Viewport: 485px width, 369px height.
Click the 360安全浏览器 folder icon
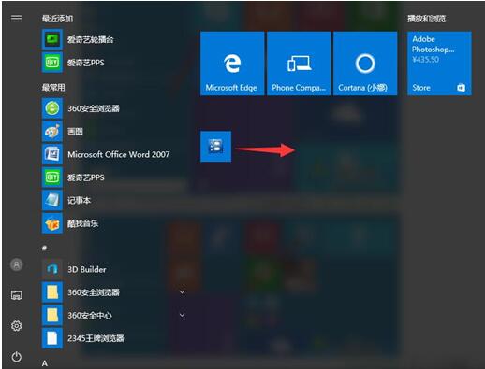(52, 292)
